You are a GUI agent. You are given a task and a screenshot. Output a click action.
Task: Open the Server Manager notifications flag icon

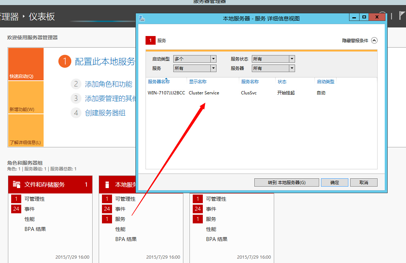click(x=401, y=16)
